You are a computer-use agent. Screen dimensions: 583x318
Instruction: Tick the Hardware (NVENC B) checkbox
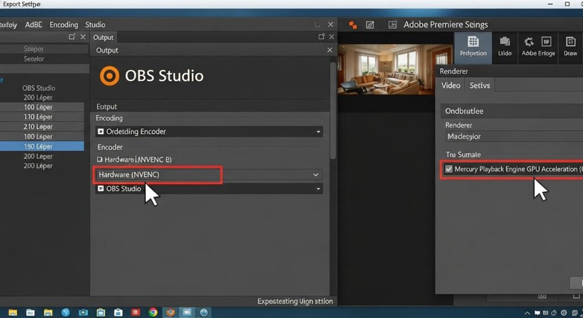pyautogui.click(x=100, y=159)
